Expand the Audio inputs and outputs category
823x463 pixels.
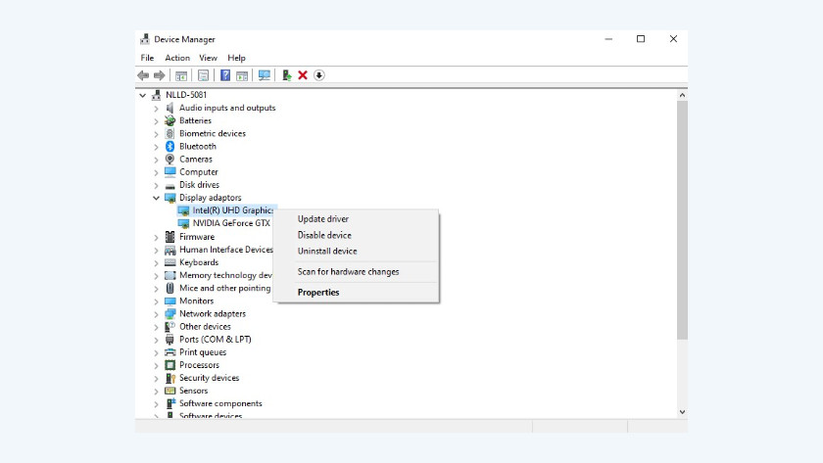point(156,108)
